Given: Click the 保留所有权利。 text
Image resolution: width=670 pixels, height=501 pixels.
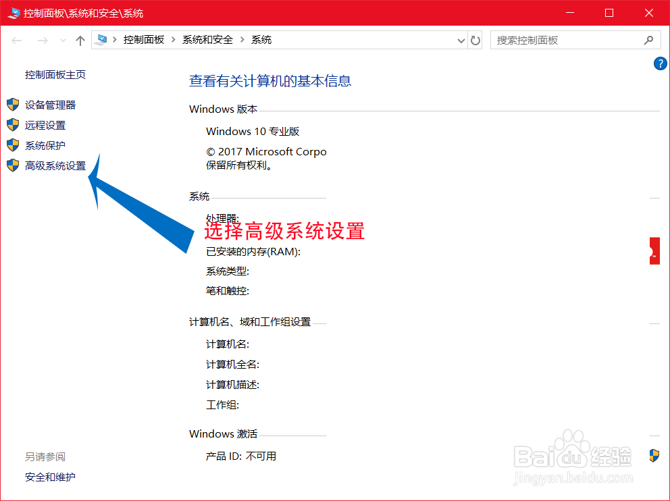Looking at the screenshot, I should [239, 165].
